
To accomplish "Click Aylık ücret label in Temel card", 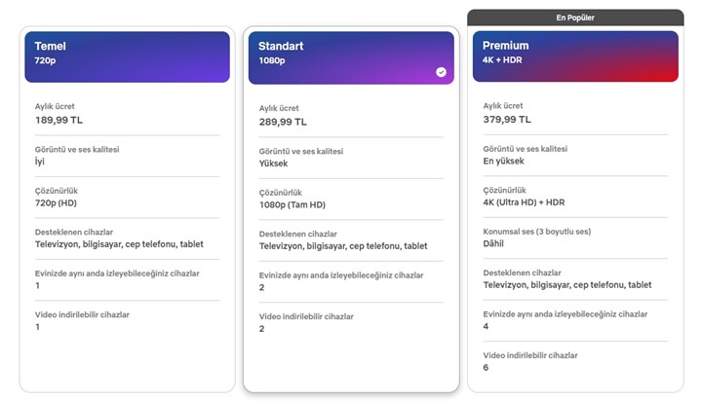I will (57, 107).
